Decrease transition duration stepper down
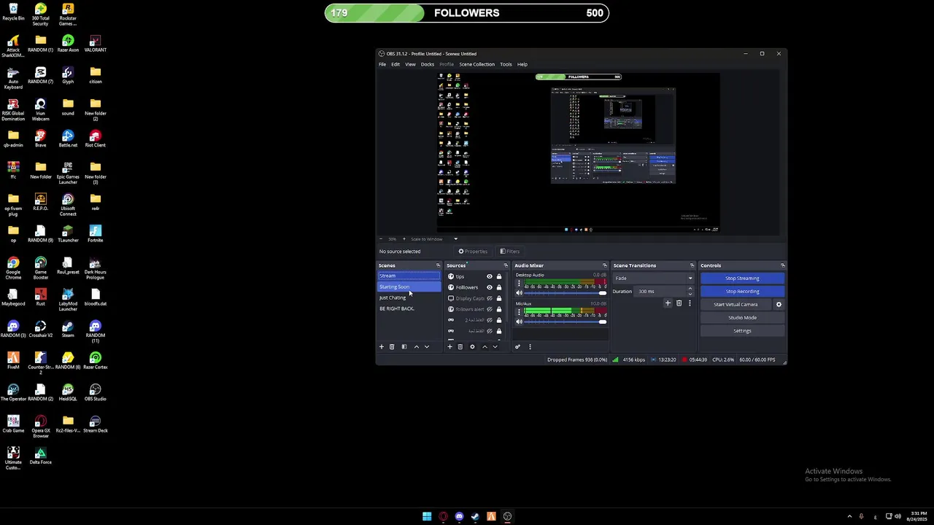934x525 pixels. tap(690, 294)
